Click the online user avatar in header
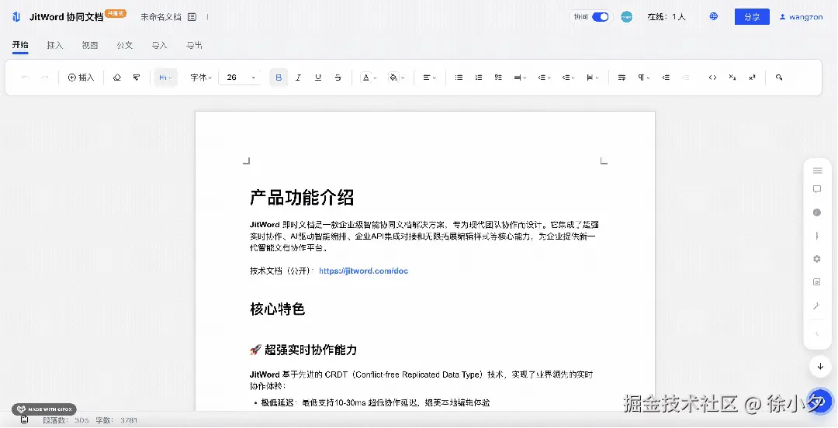 tap(626, 16)
